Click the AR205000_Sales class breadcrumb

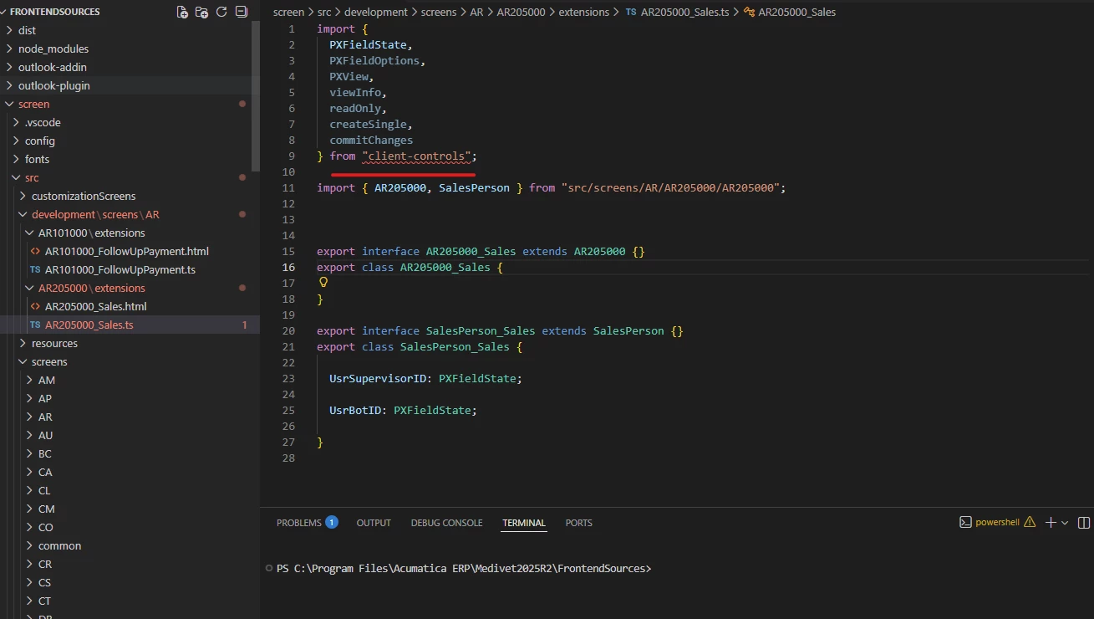[x=797, y=13]
